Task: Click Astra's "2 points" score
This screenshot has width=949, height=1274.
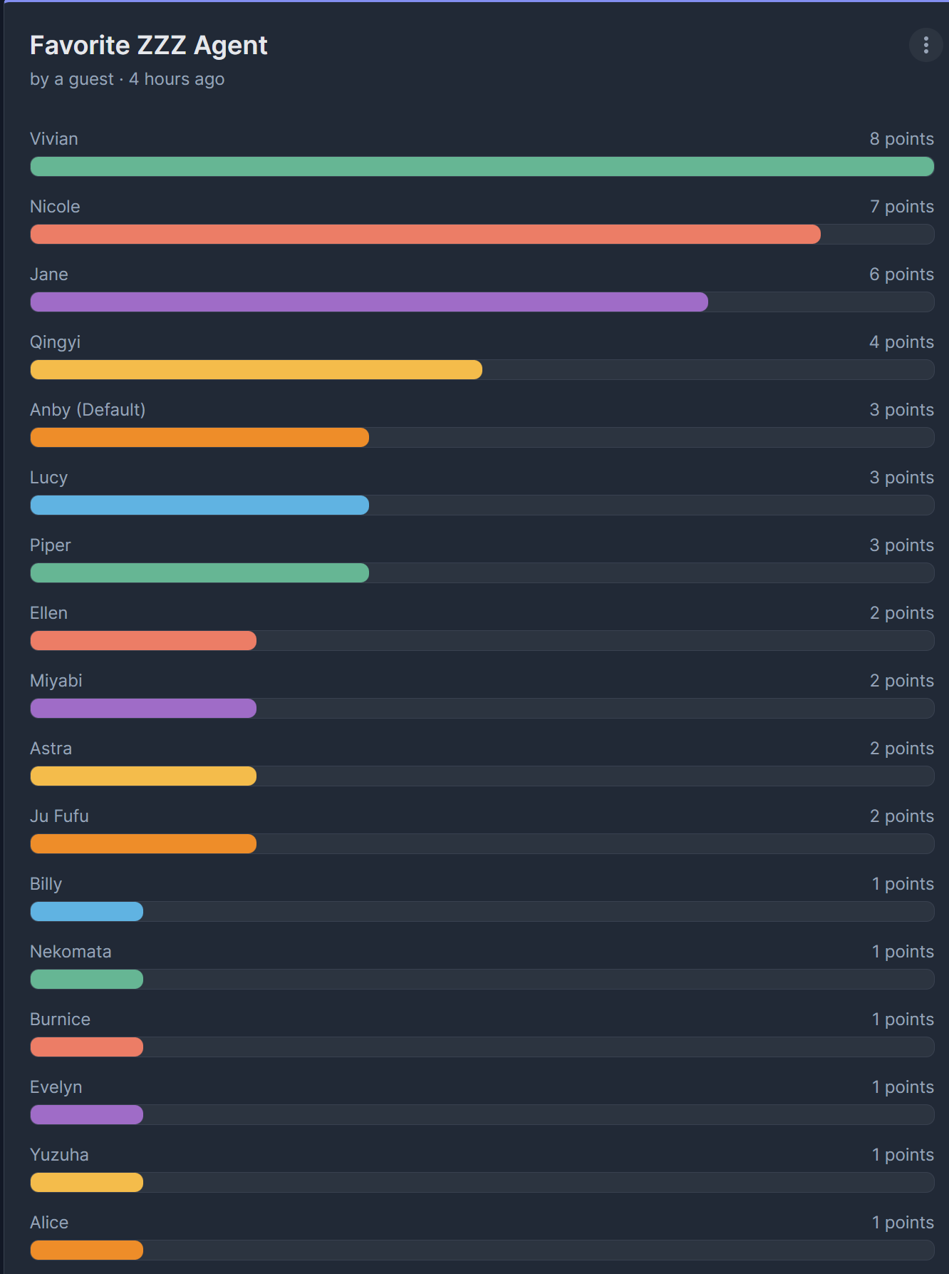Action: click(901, 749)
